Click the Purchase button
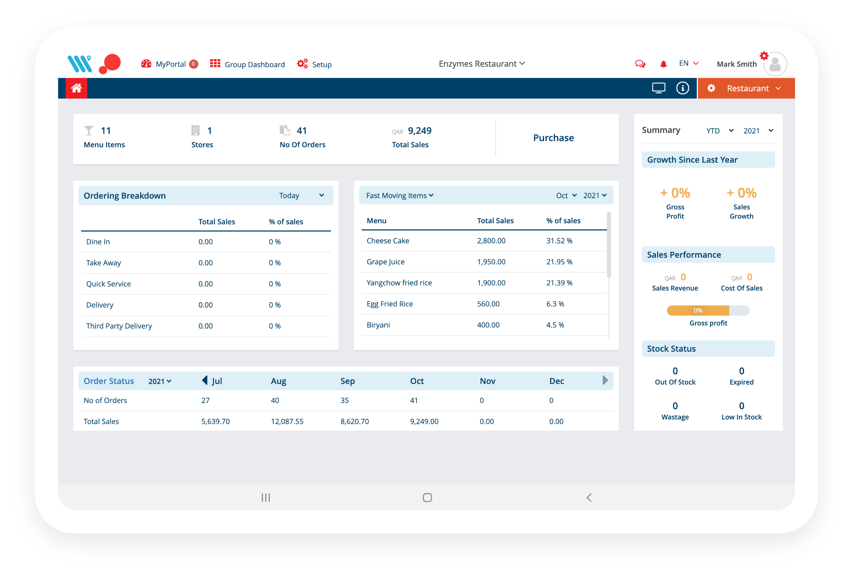 tap(553, 138)
